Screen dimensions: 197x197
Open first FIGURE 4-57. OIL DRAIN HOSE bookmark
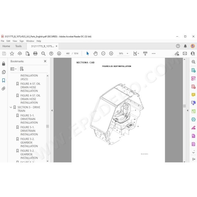pos(30,87)
